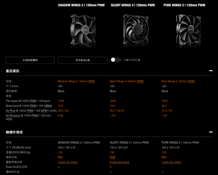Open Shadow Wings 2's 4-pole fan motor link

pos(68,162)
